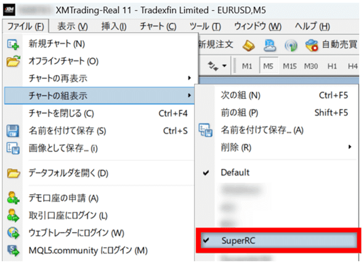Select the M15 timeframe button

pos(289,66)
